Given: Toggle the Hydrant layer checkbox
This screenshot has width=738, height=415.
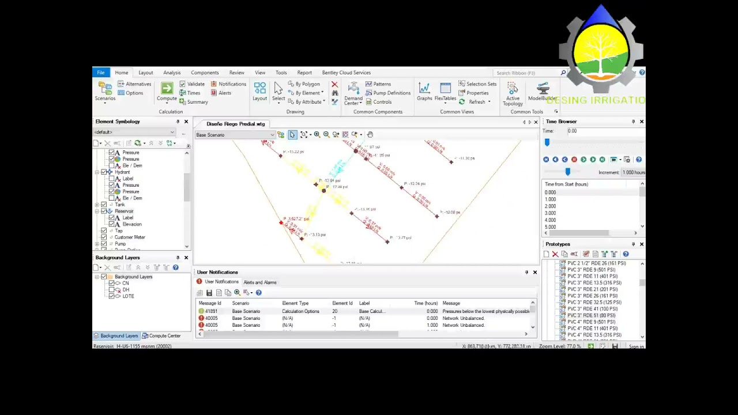Looking at the screenshot, I should coord(104,172).
